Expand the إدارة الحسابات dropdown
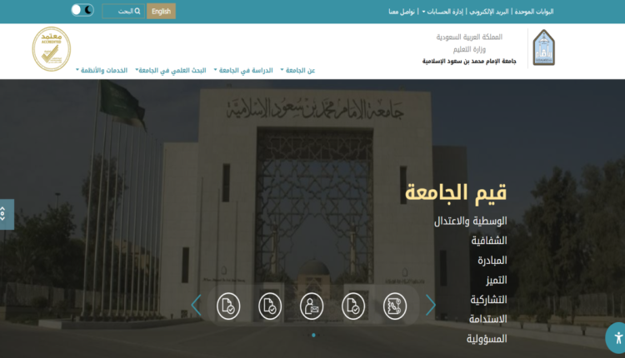The image size is (625, 358). pos(442,12)
